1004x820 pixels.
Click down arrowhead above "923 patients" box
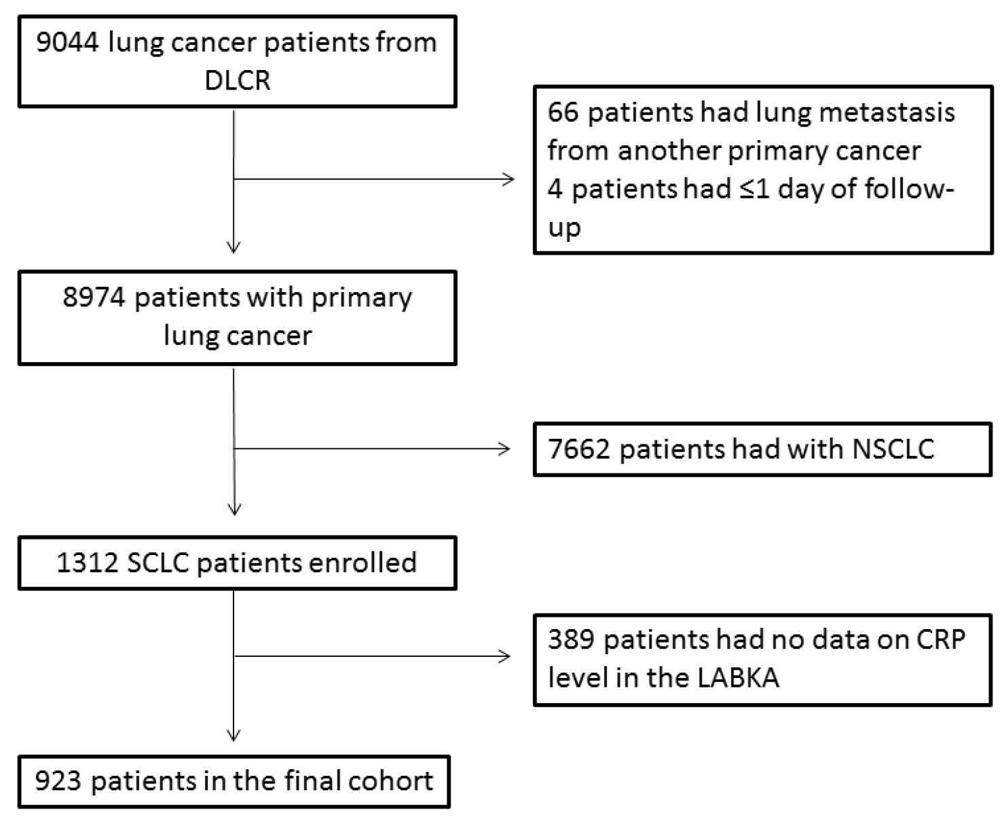click(x=234, y=734)
